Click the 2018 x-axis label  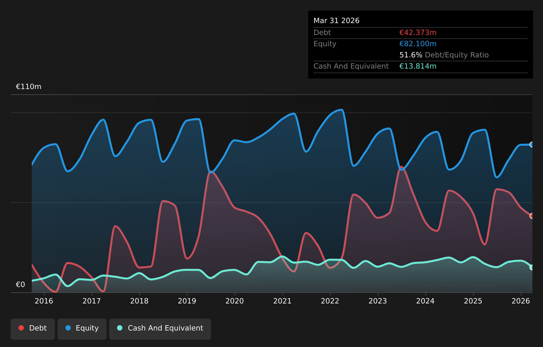tap(139, 301)
